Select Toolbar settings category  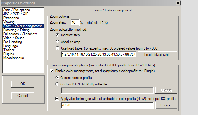(x=9, y=50)
